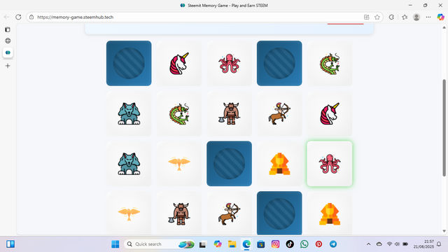Select phoenix card left of the minotaur
Viewport: 448px width, 252px height.
tap(129, 213)
